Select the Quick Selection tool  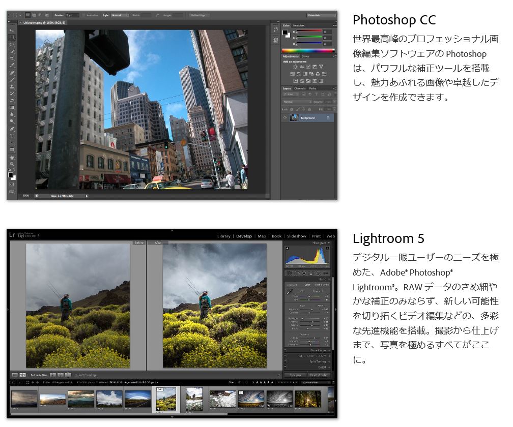point(12,52)
